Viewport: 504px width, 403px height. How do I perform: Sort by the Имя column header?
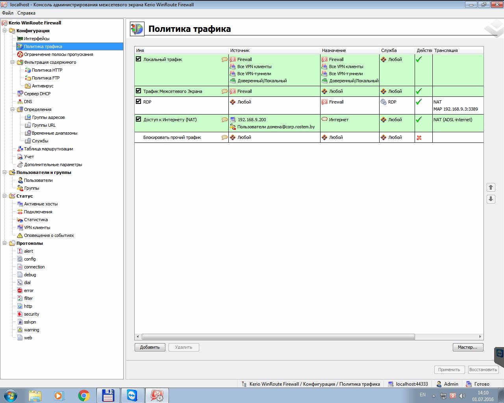[182, 50]
